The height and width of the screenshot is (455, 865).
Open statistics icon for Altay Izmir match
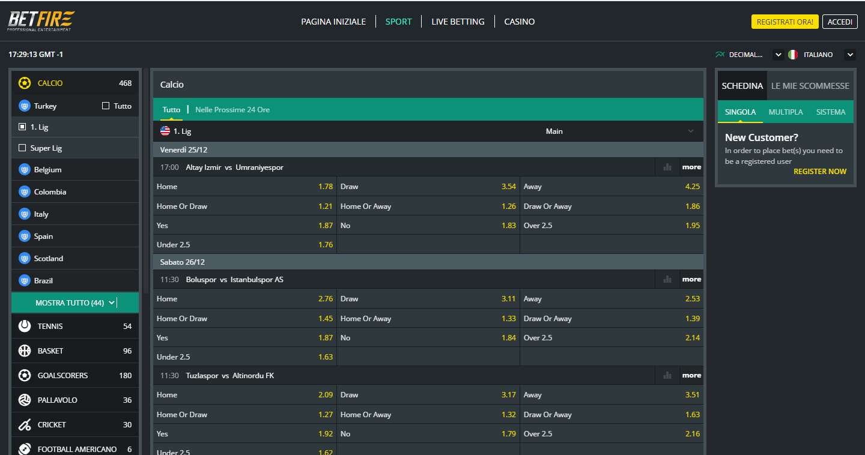coord(667,167)
